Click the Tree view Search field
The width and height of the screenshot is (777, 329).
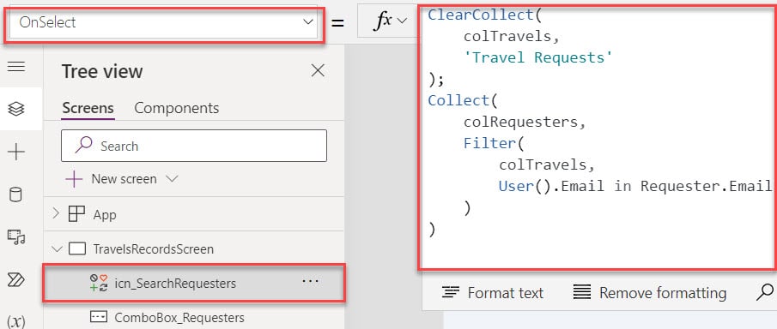194,146
